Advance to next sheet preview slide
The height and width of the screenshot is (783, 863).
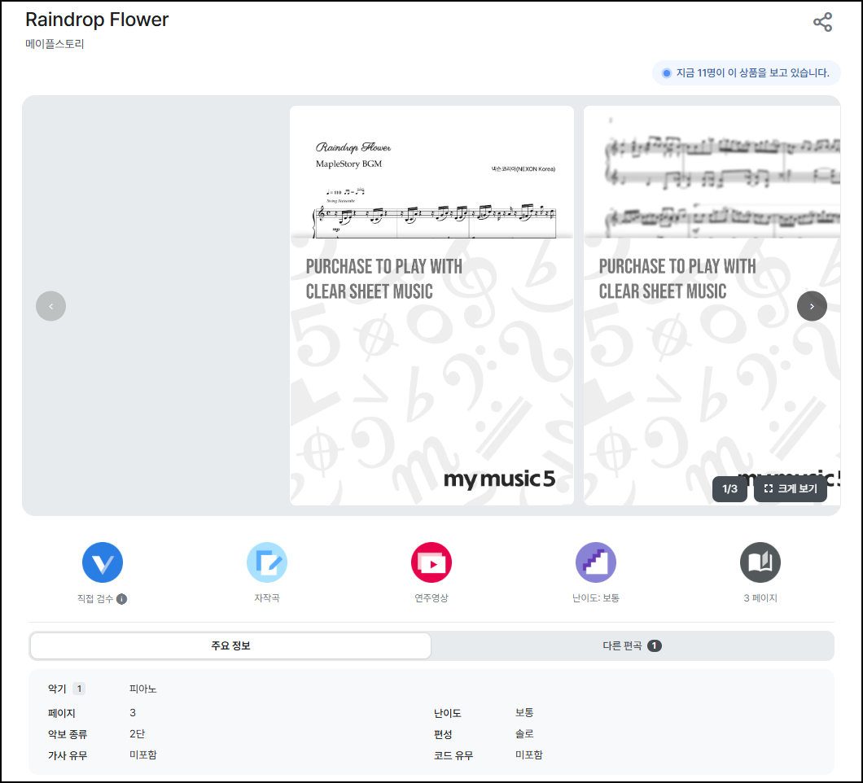tap(812, 306)
